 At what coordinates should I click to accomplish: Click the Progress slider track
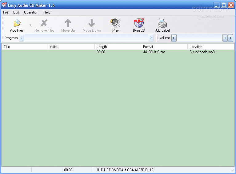tap(86, 38)
